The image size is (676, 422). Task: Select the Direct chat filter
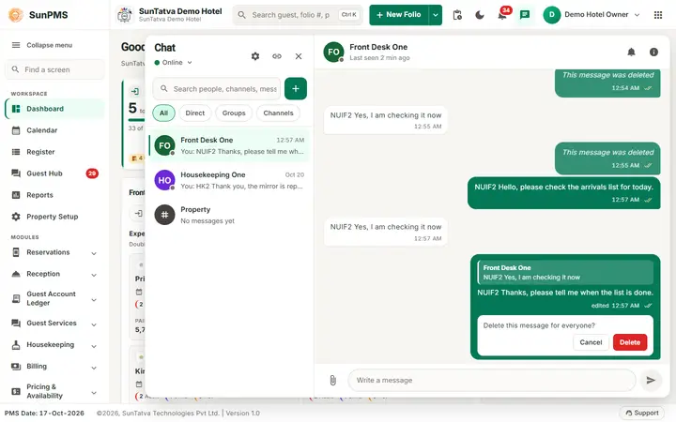click(195, 113)
